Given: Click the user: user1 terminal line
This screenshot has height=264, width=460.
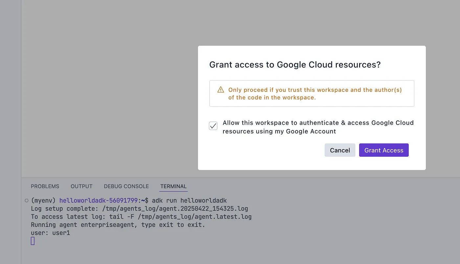Looking at the screenshot, I should [x=50, y=233].
